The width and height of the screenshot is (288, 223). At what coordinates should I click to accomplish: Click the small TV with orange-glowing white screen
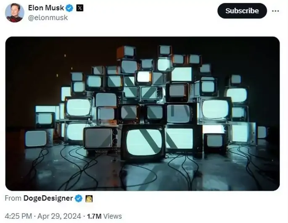click(144, 77)
